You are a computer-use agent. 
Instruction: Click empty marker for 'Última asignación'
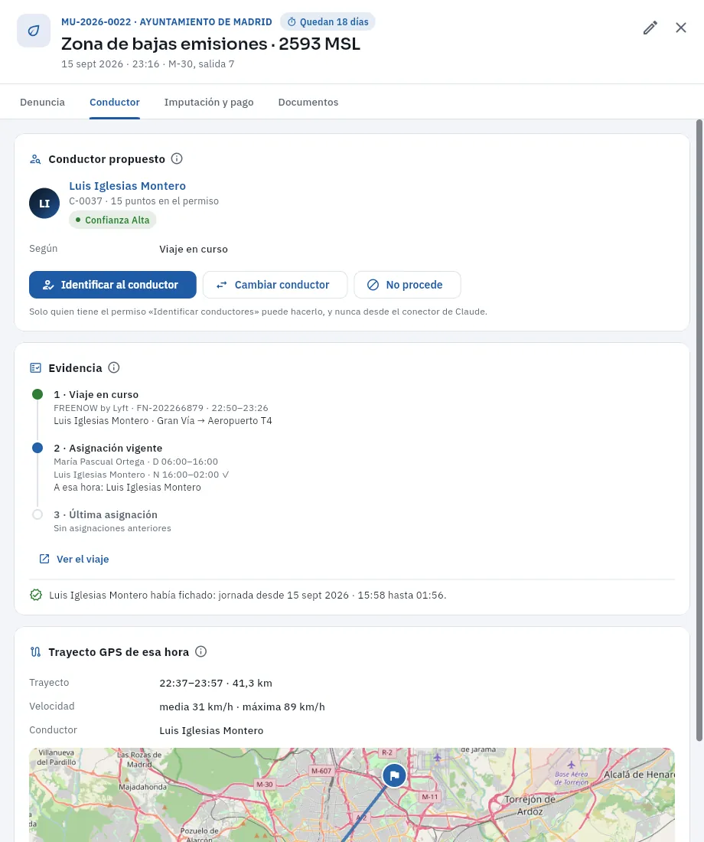(37, 514)
